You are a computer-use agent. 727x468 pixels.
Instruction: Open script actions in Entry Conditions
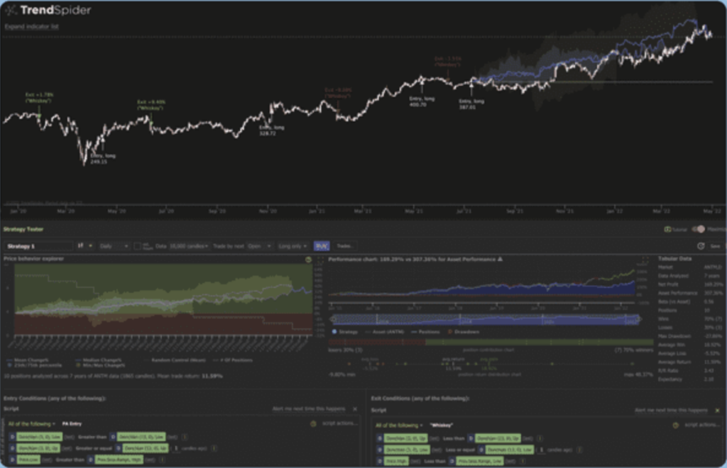(342, 423)
